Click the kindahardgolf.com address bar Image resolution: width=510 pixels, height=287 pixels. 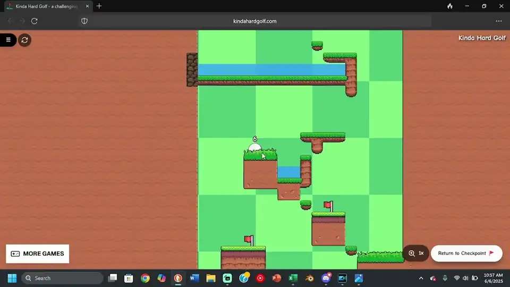tap(255, 21)
